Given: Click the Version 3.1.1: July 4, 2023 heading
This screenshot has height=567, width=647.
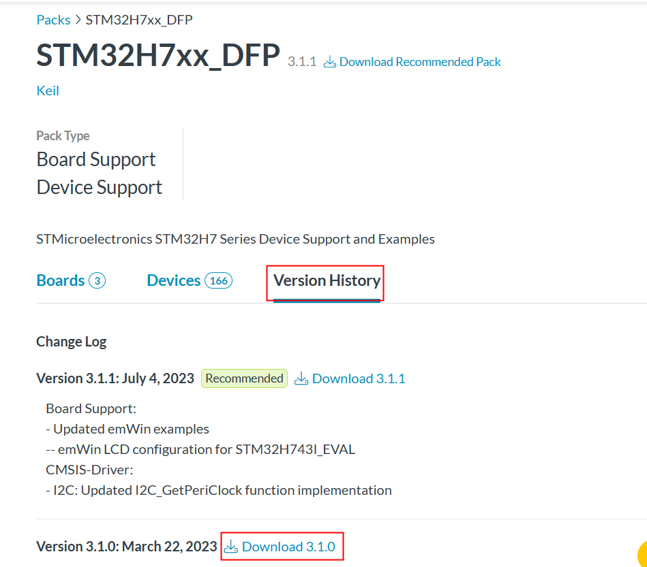Looking at the screenshot, I should (115, 378).
